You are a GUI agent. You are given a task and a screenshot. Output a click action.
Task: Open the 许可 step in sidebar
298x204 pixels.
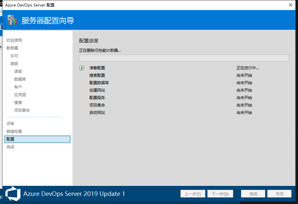(14, 56)
